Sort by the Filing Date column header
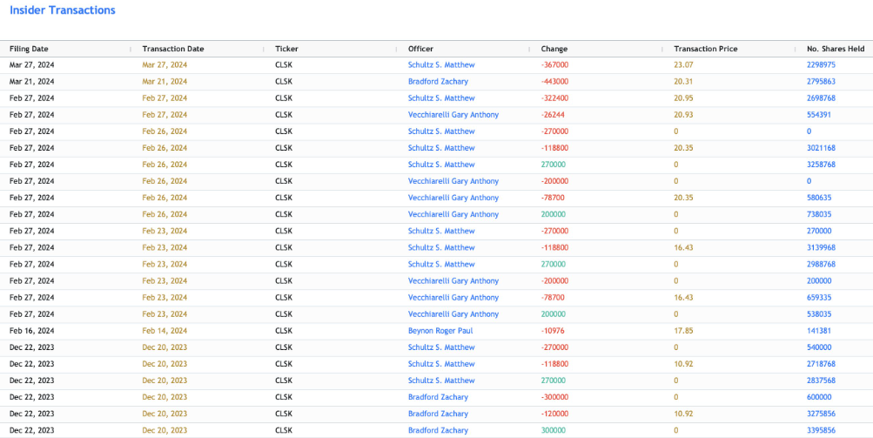 [x=29, y=49]
